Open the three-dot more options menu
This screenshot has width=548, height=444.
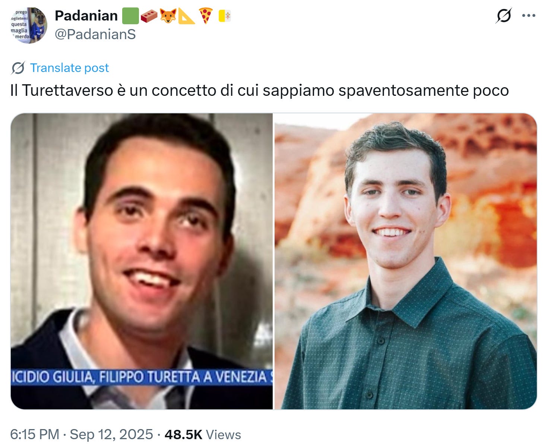[x=529, y=16]
